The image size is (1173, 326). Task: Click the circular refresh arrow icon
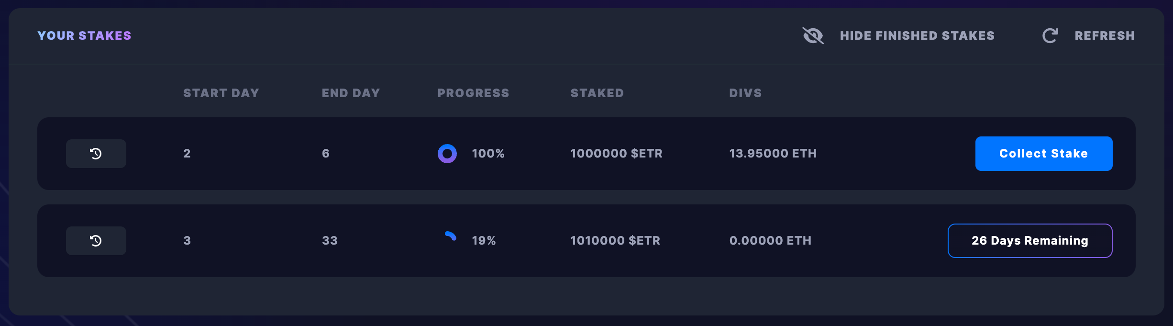[1050, 36]
